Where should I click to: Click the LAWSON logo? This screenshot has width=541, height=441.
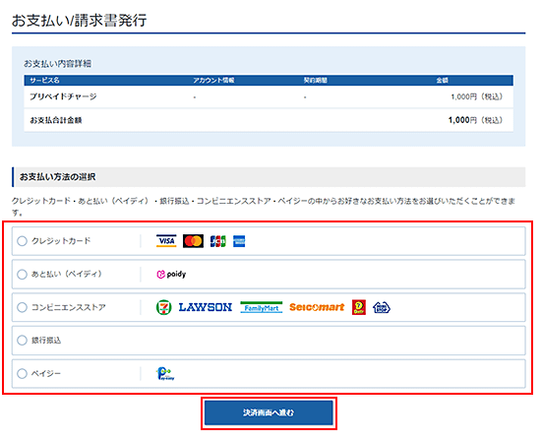tap(206, 307)
